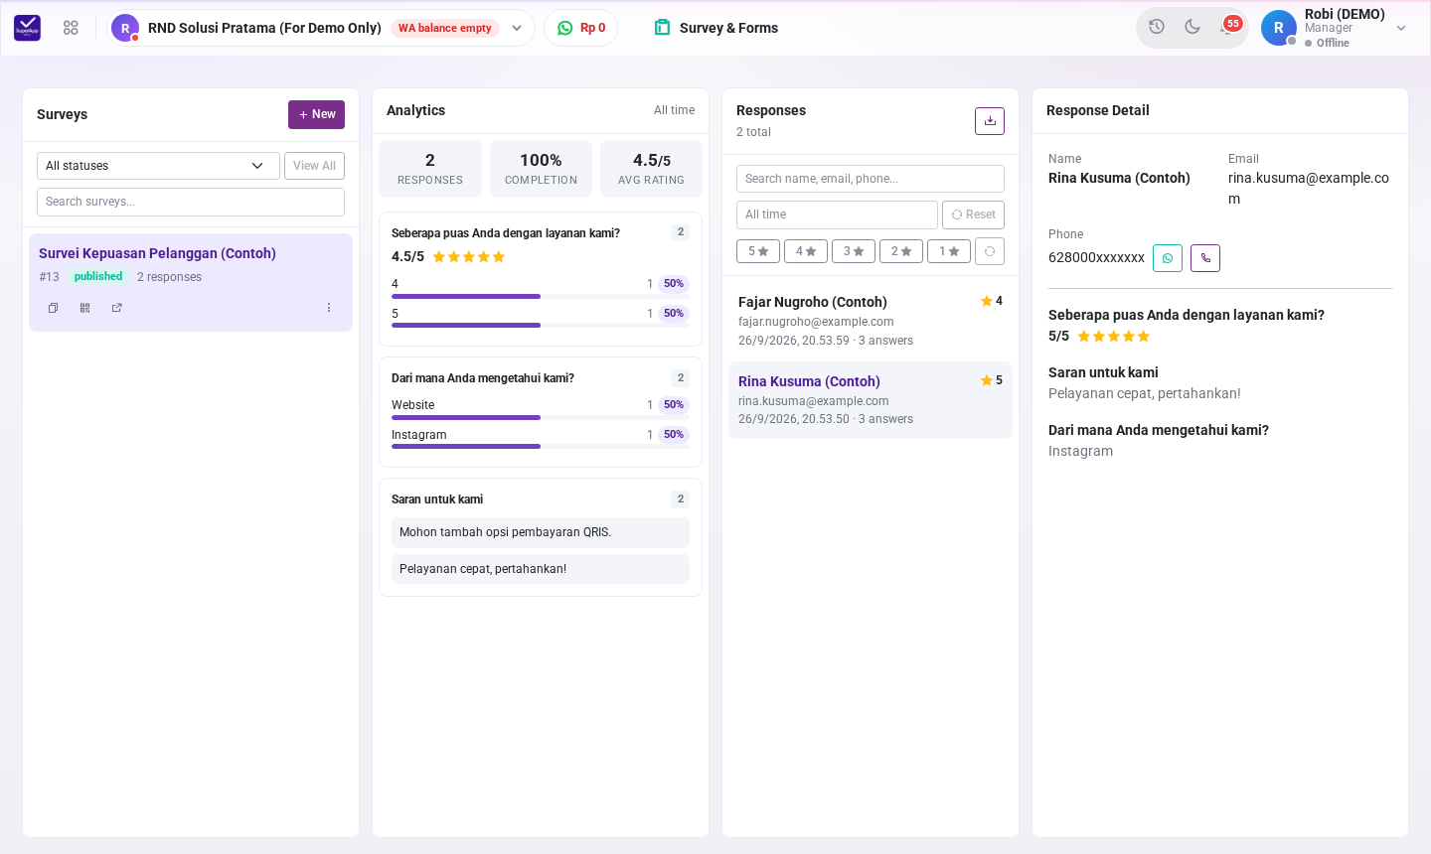Image resolution: width=1431 pixels, height=854 pixels.
Task: Copy the survey using duplicate icon
Action: [54, 308]
